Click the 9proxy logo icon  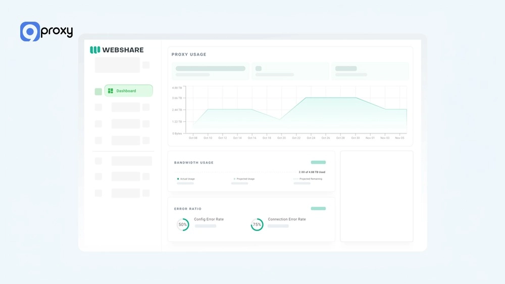[x=30, y=32]
